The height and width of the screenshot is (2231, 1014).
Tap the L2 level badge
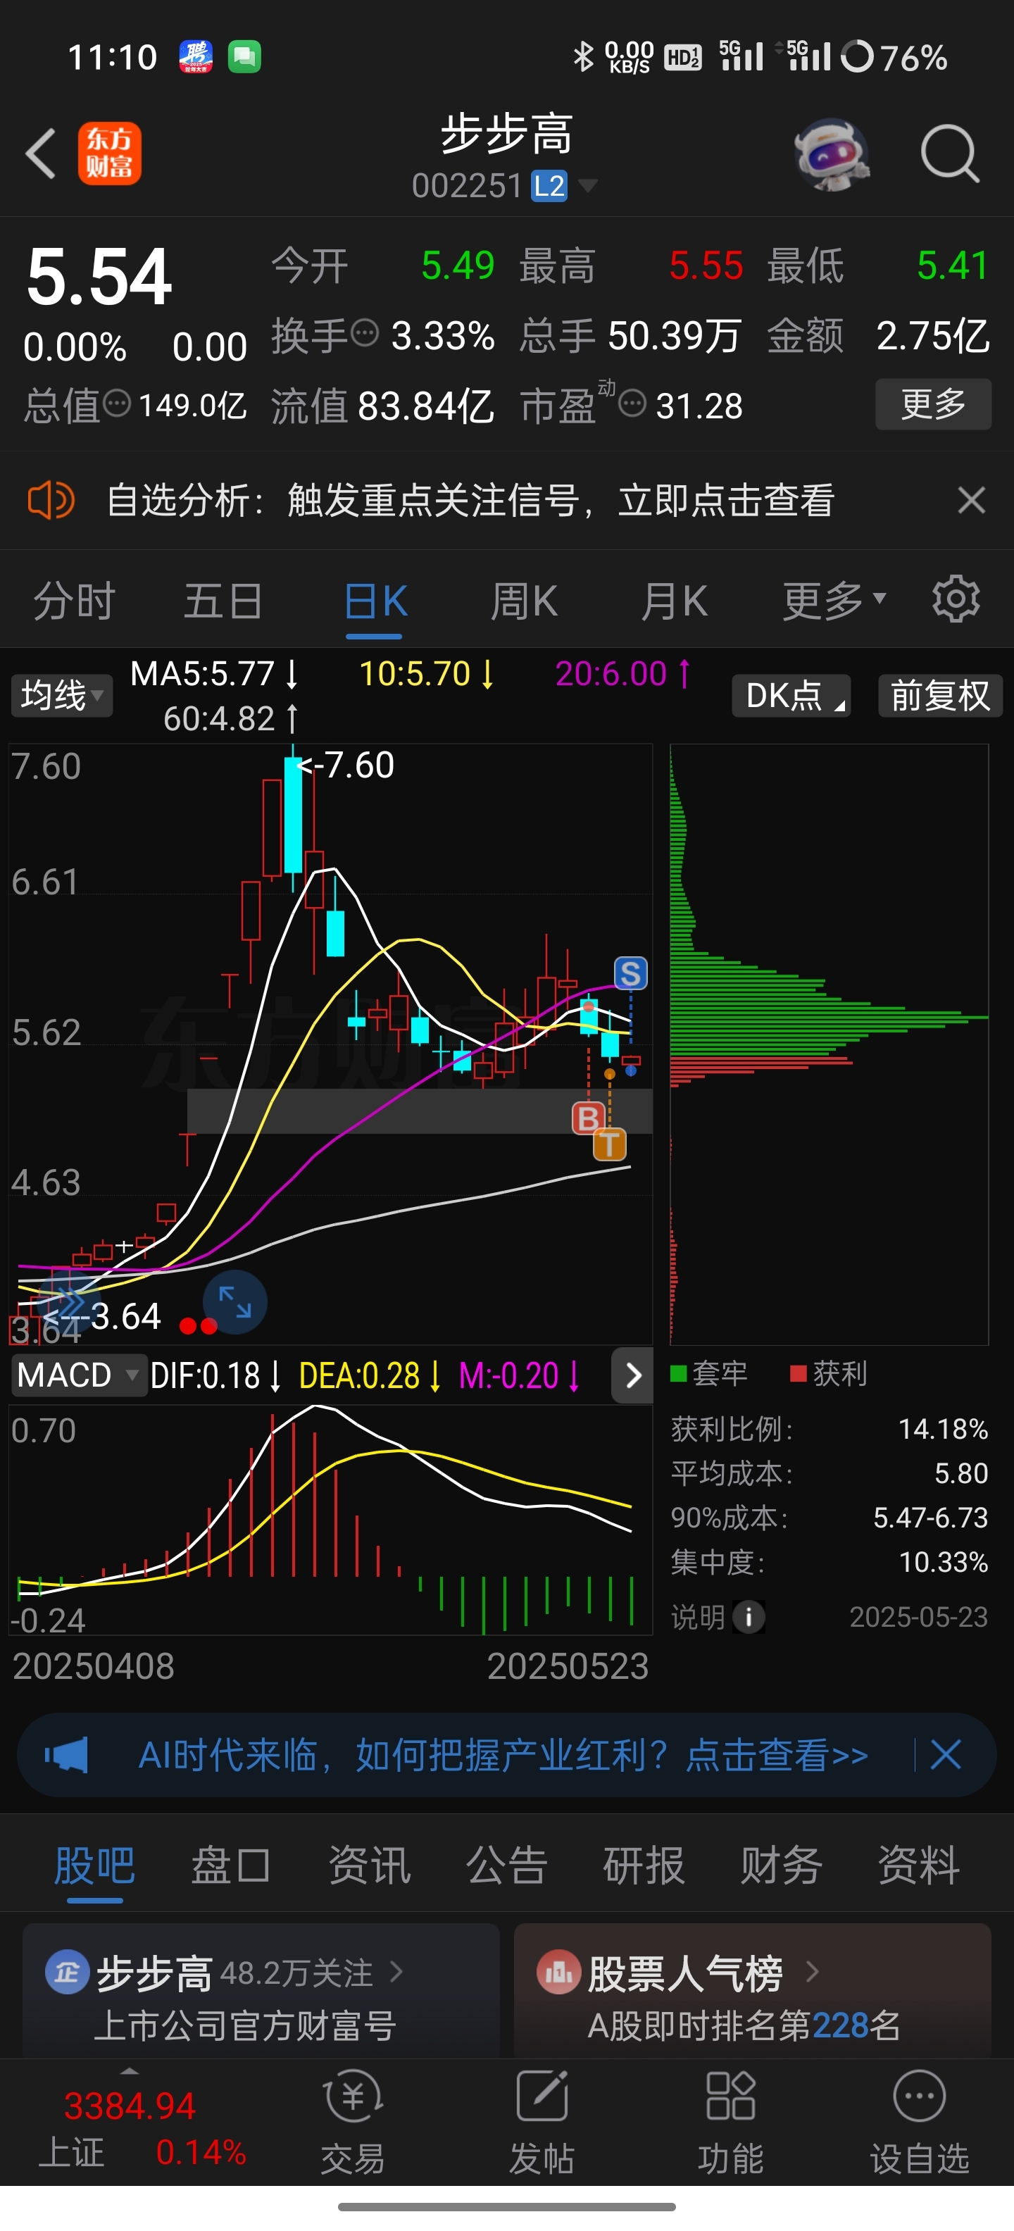pos(549,186)
